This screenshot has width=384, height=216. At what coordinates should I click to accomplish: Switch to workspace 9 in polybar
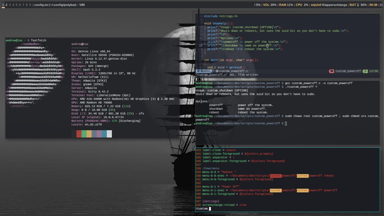pyautogui.click(x=30, y=5)
